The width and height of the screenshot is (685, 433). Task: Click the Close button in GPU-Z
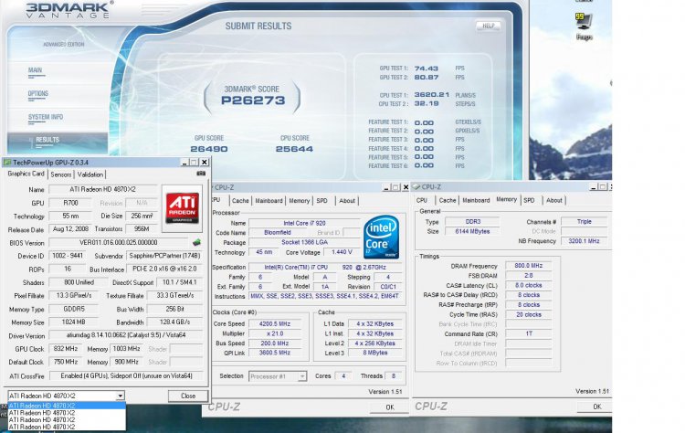(188, 396)
